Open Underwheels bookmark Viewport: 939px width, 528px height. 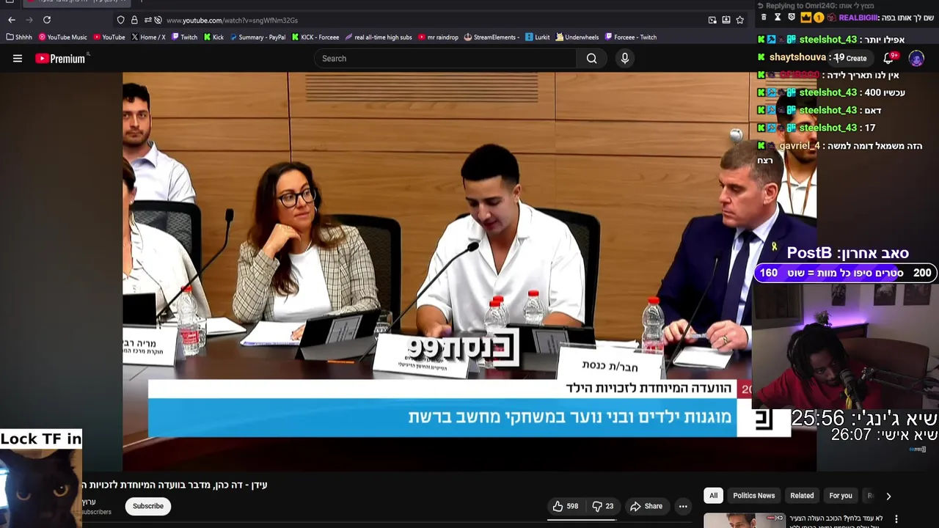click(577, 37)
